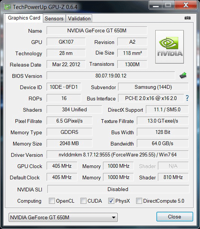Click the NVIDIA logo image
The image size is (200, 229).
170,47
